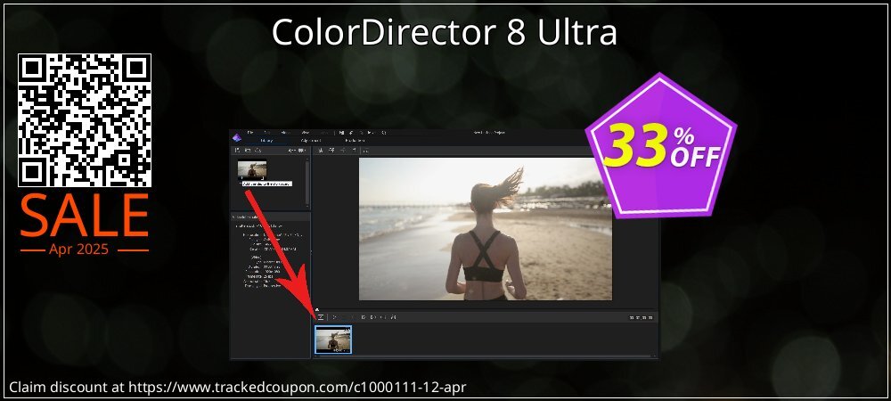Screen dimensions: 891x401
Task: Click the save project icon in menu row
Action: click(341, 133)
